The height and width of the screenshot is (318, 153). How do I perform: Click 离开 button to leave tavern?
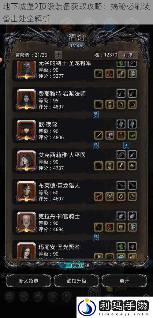(124, 281)
